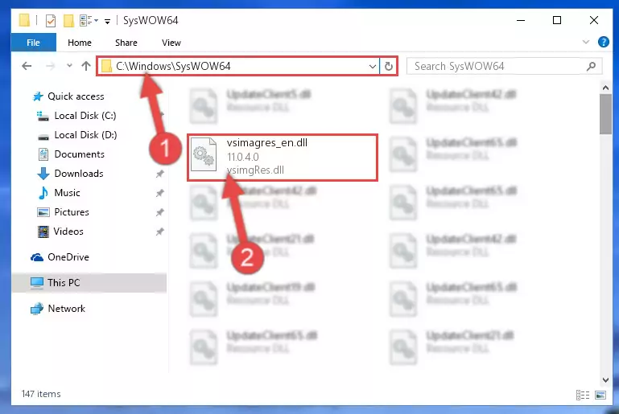
Task: Click the Downloads pin icon
Action: [159, 174]
